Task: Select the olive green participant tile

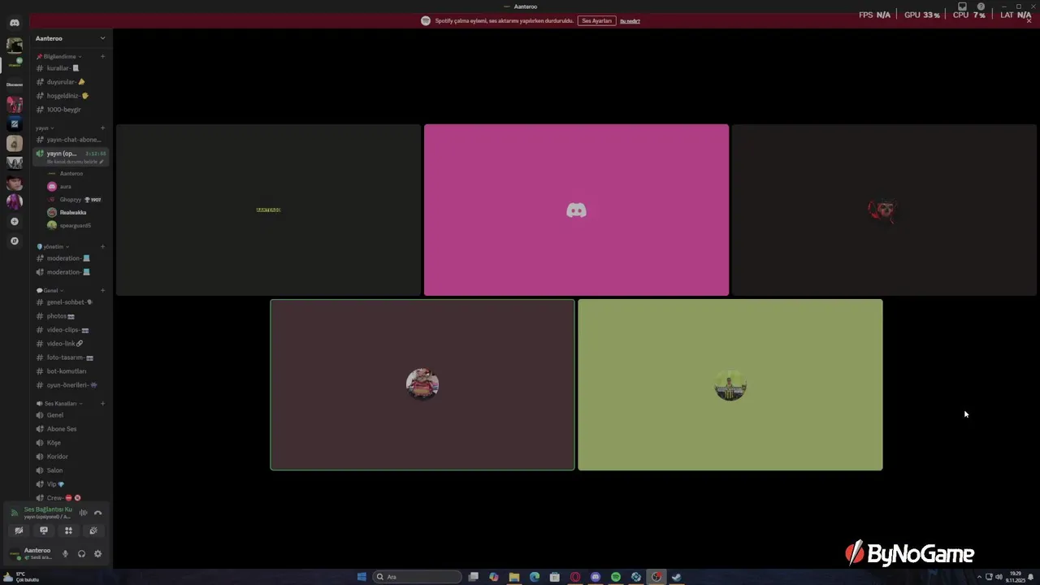Action: (x=730, y=384)
